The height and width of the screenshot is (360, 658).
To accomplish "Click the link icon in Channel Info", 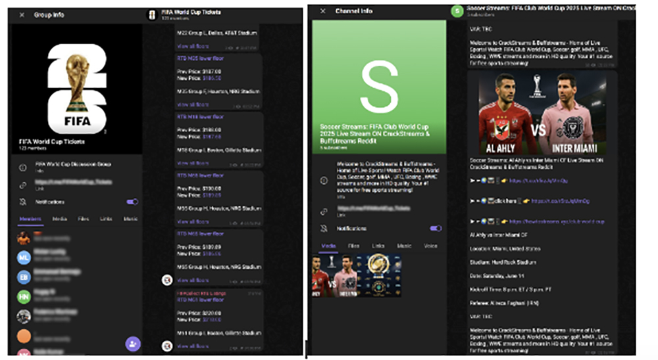I will pos(323,212).
